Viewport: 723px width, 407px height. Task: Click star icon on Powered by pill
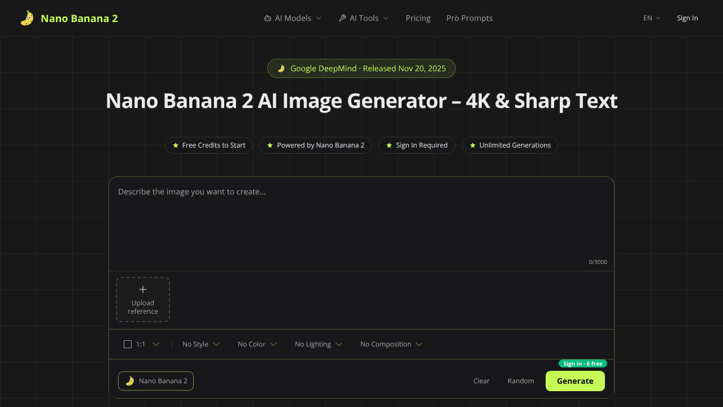click(x=270, y=145)
